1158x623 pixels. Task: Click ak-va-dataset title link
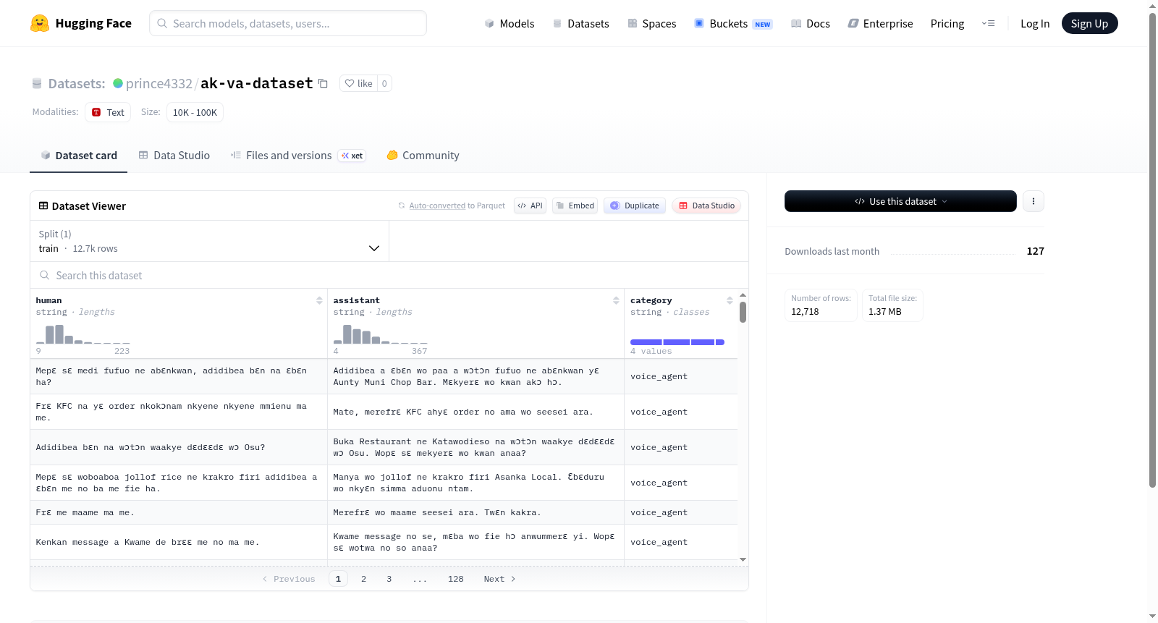click(257, 83)
